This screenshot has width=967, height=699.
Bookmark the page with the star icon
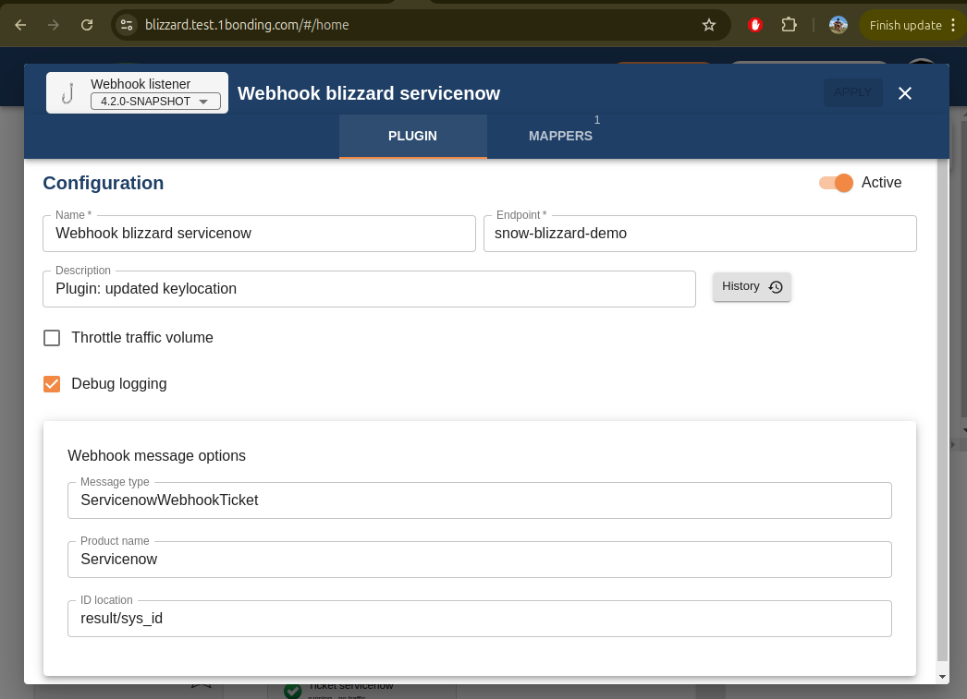click(709, 25)
